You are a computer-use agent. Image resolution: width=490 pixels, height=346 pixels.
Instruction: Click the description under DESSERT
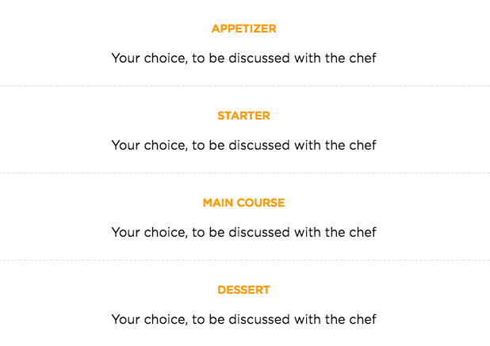pyautogui.click(x=243, y=319)
